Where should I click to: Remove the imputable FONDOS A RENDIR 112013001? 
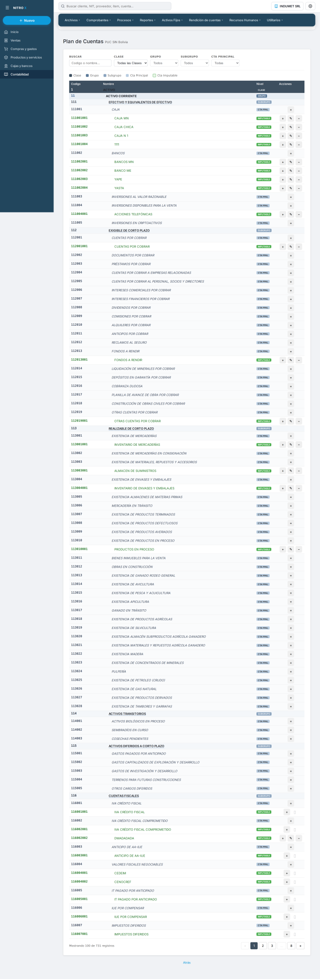299,360
